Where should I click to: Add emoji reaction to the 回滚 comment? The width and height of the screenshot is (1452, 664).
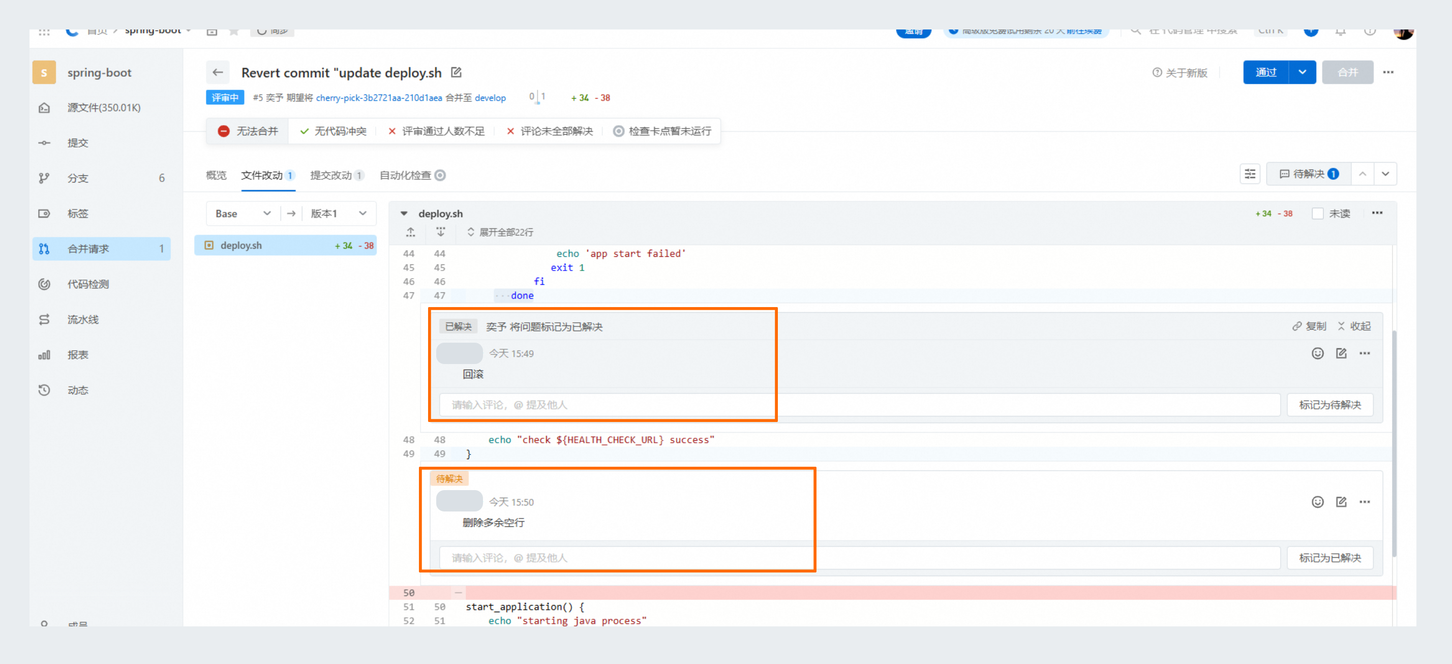click(1317, 353)
